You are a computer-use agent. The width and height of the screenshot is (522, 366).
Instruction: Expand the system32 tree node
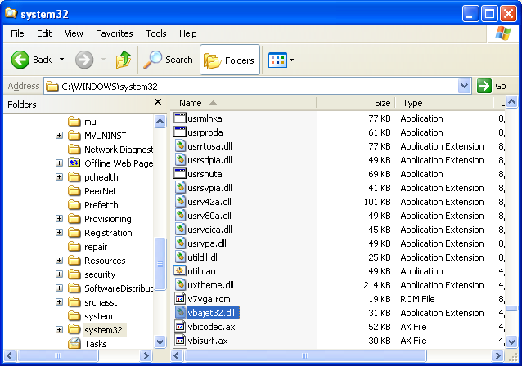[x=59, y=330]
